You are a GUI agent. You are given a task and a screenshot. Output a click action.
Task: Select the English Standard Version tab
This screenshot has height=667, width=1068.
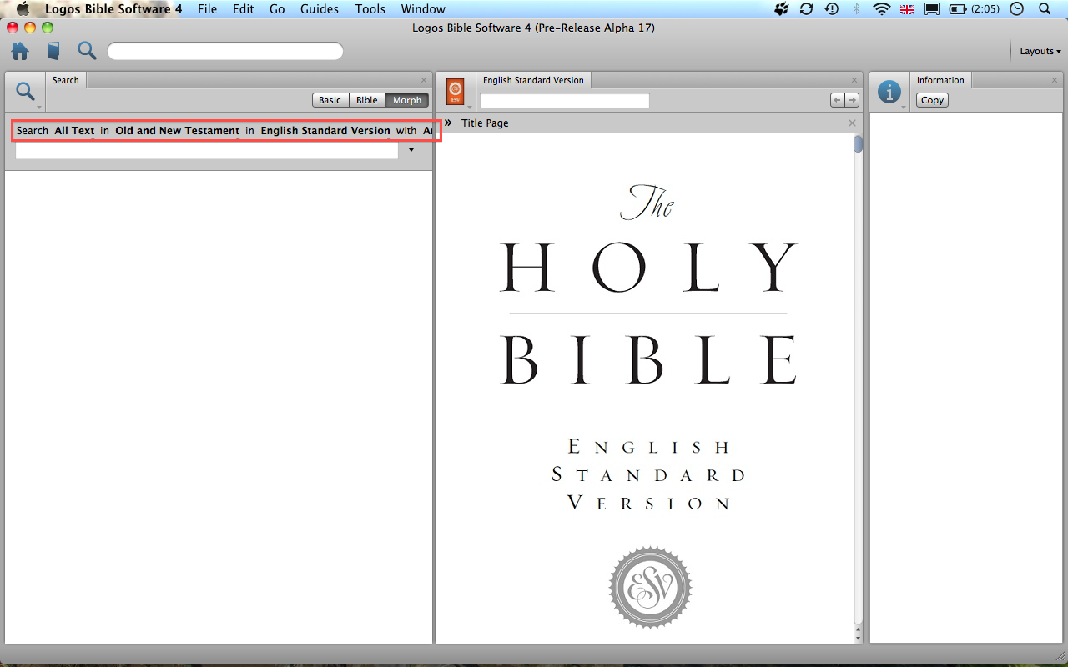[533, 81]
